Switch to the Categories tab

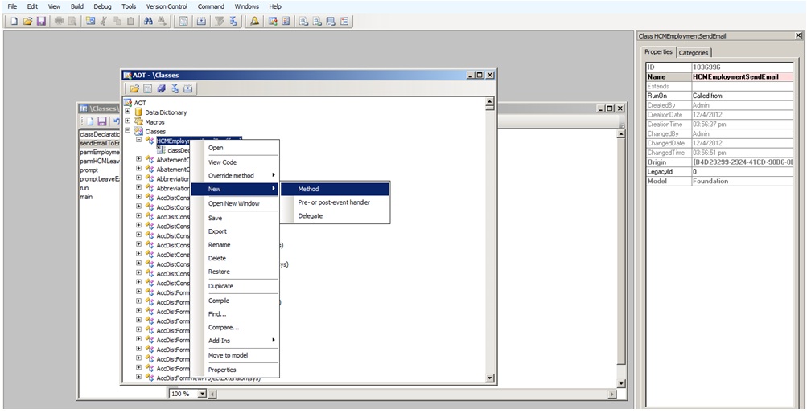(693, 53)
